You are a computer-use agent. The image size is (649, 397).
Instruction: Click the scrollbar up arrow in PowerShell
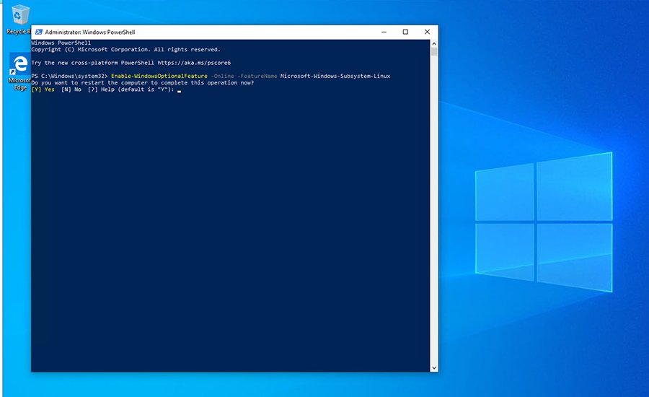tap(434, 43)
